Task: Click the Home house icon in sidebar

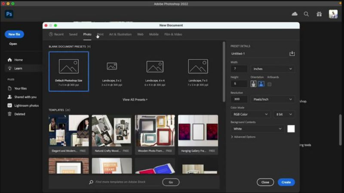Action: coord(9,60)
